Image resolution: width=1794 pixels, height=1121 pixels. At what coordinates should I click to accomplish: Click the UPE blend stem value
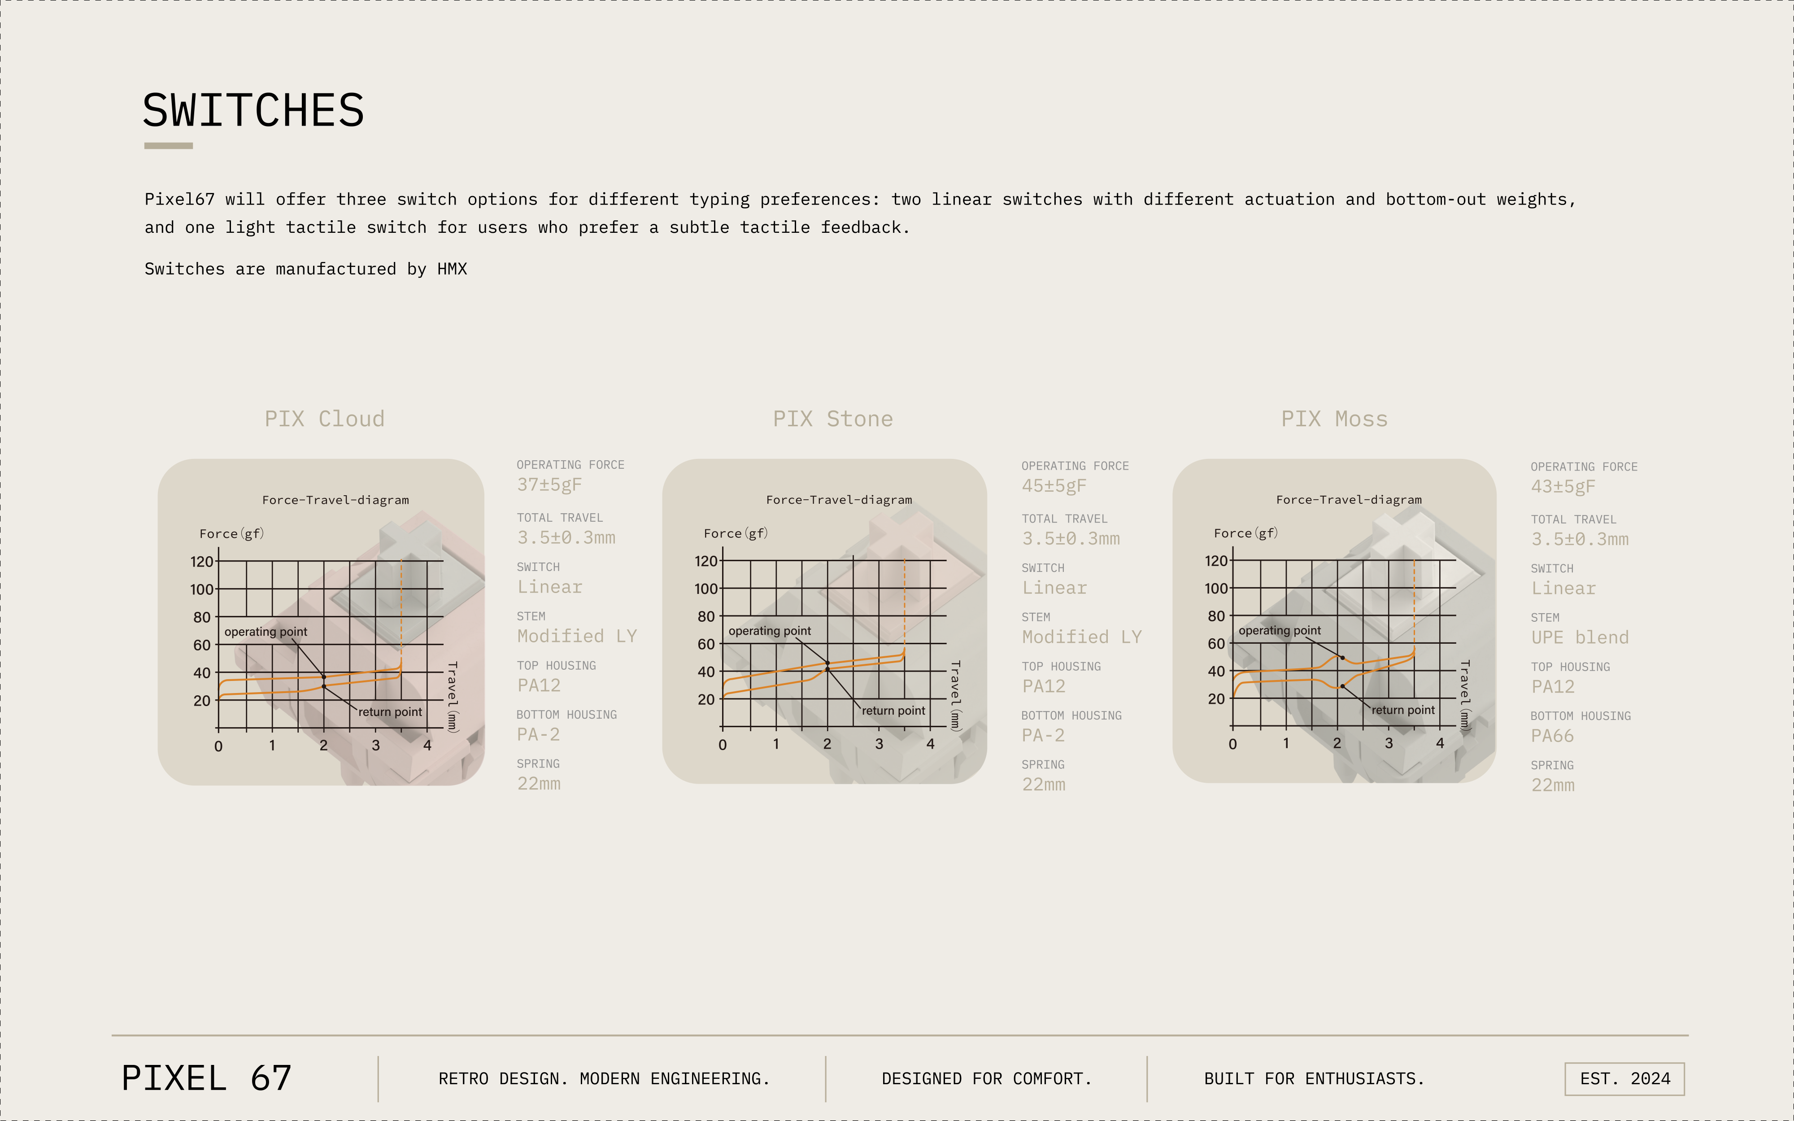pyautogui.click(x=1580, y=637)
